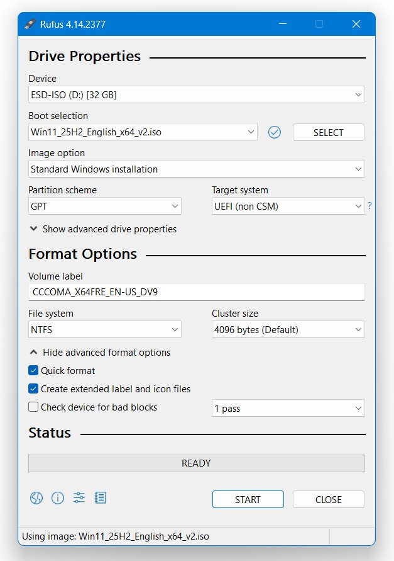Click the SELECT button to choose ISO
394x561 pixels.
pos(329,132)
